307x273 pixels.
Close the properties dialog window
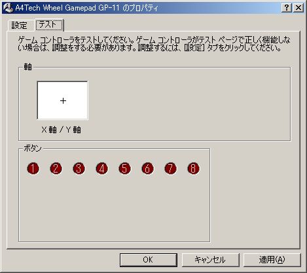click(298, 8)
